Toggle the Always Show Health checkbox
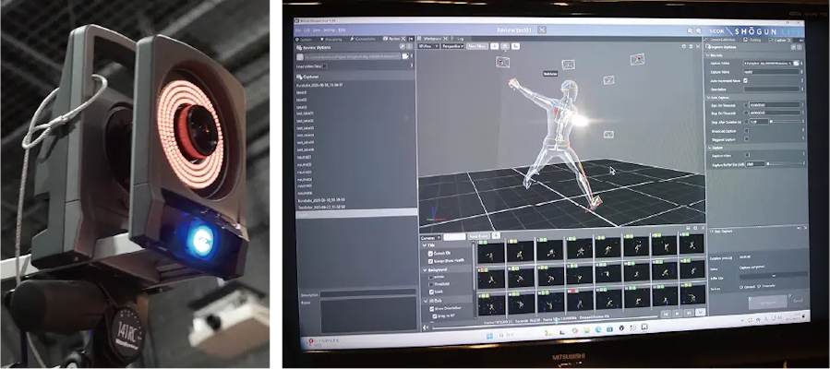 click(429, 261)
